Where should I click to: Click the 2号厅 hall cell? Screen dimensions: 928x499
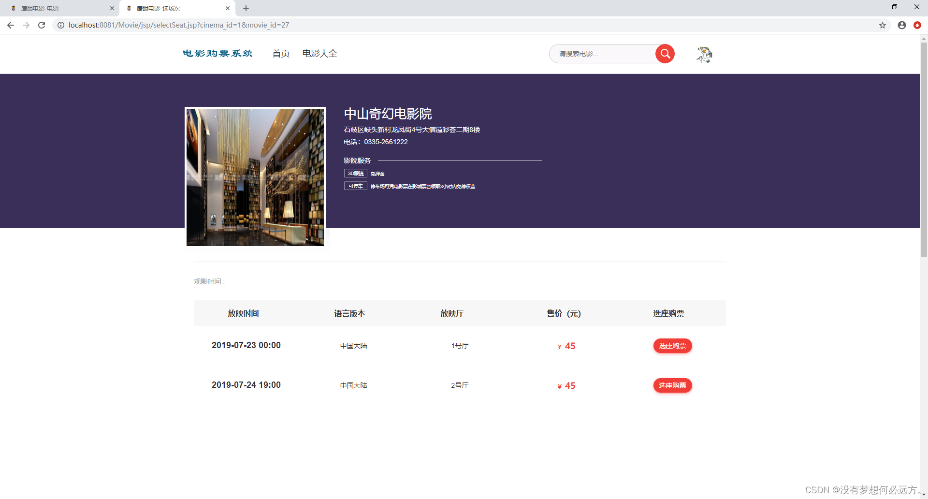pos(460,385)
